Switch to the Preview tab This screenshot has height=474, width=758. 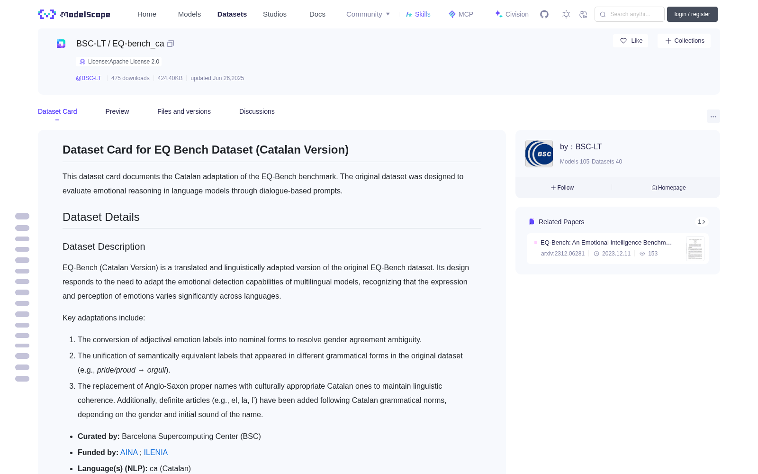[x=117, y=111]
